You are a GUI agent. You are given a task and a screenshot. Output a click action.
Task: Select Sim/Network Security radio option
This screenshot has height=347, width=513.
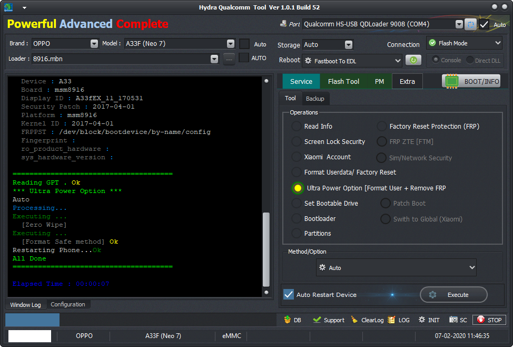coord(381,158)
